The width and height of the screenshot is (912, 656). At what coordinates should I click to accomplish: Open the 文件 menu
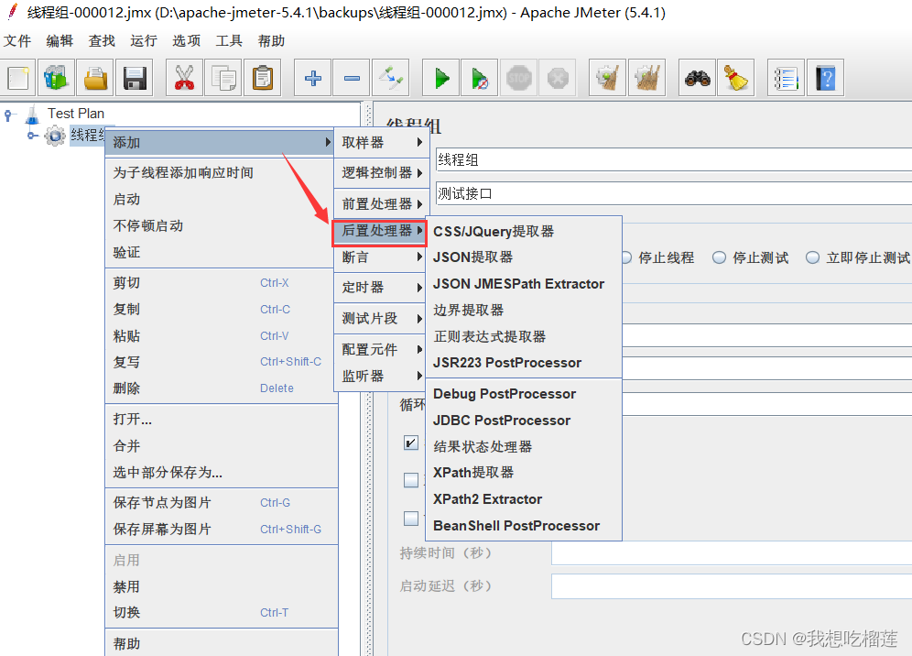(17, 40)
